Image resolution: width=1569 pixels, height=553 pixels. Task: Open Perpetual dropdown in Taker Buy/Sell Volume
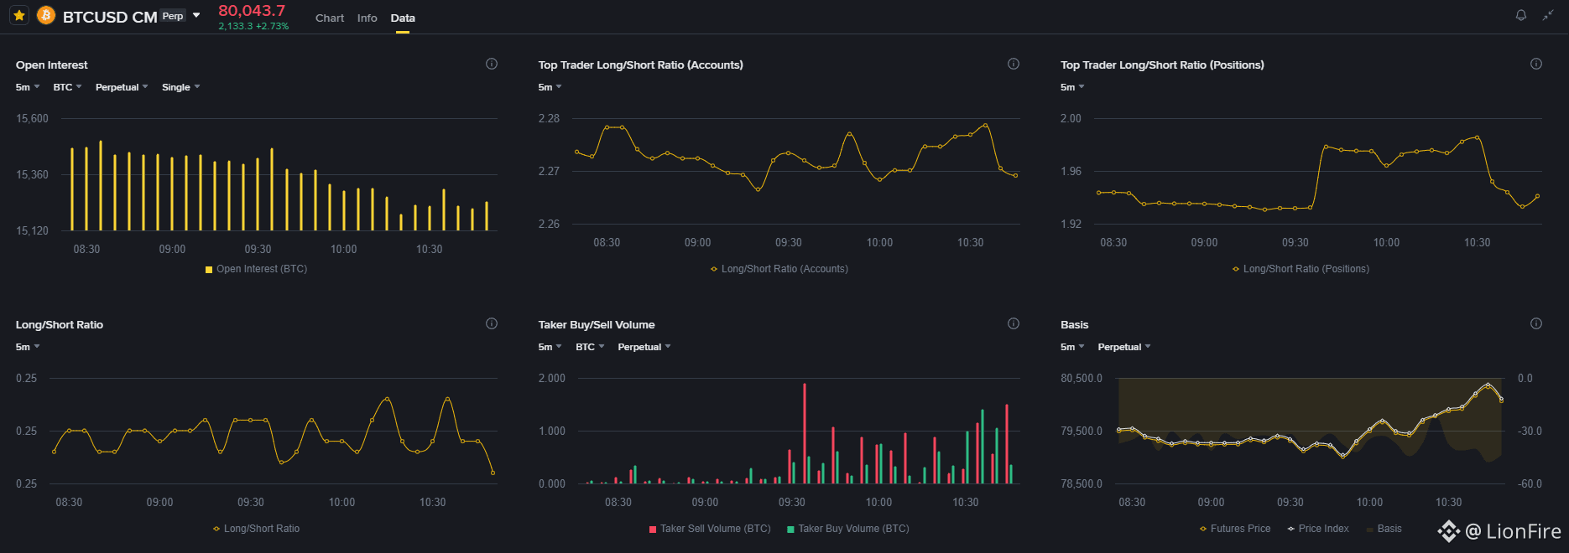pyautogui.click(x=644, y=347)
